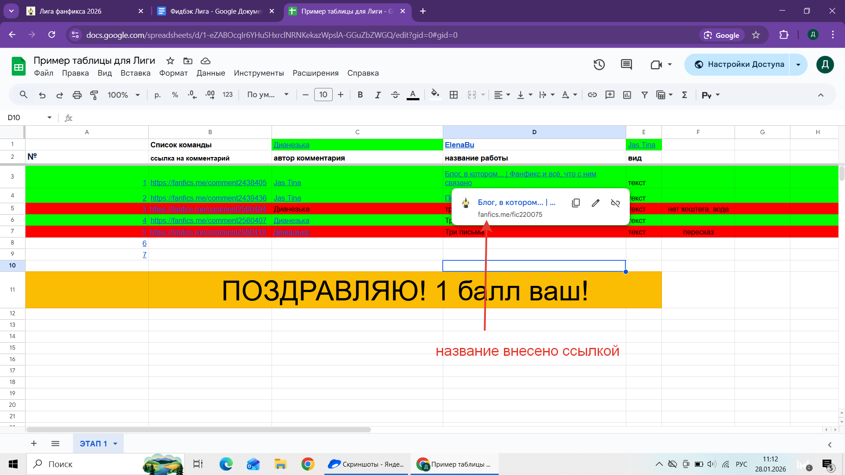Insert chart using toolbar icon
845x475 pixels.
tap(627, 95)
